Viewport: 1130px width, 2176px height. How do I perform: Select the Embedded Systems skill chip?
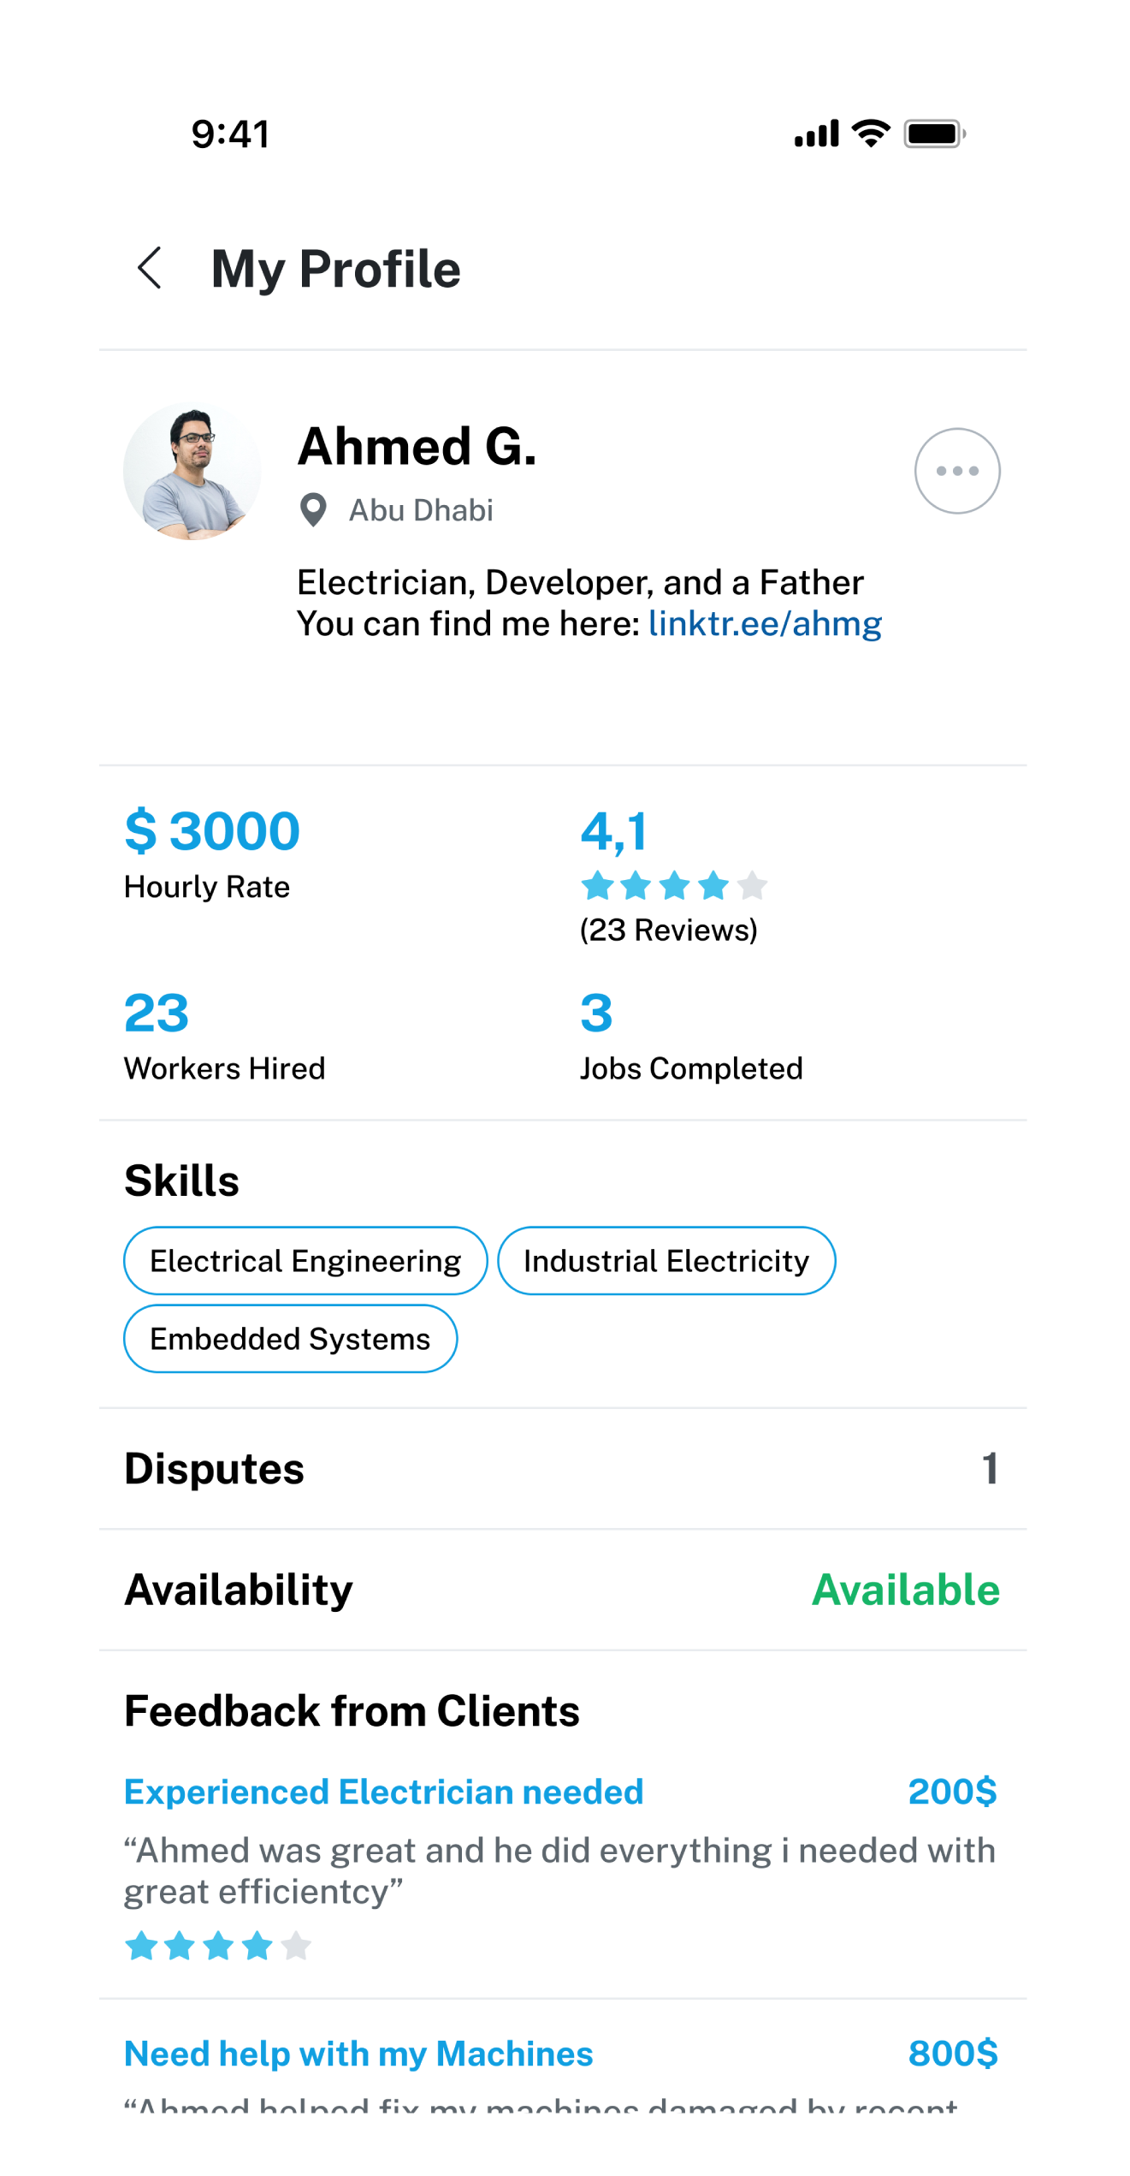click(290, 1339)
